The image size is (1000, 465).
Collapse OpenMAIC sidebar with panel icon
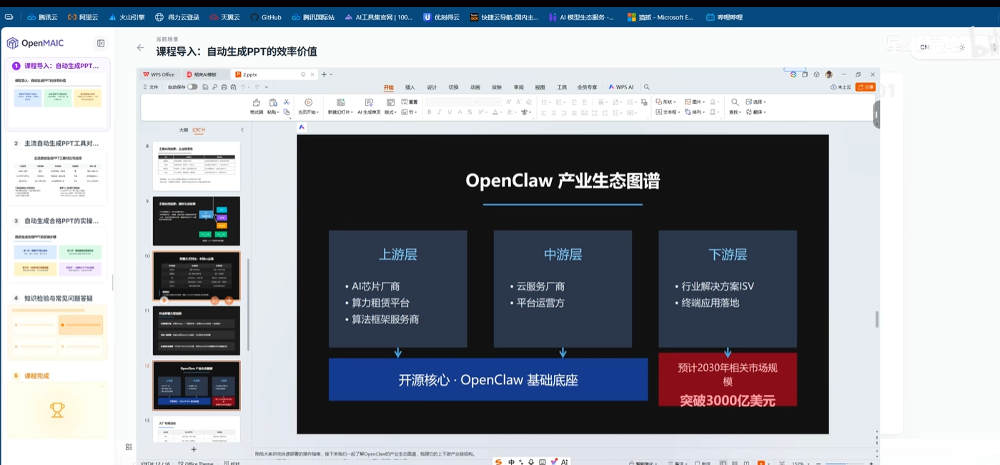[x=101, y=43]
